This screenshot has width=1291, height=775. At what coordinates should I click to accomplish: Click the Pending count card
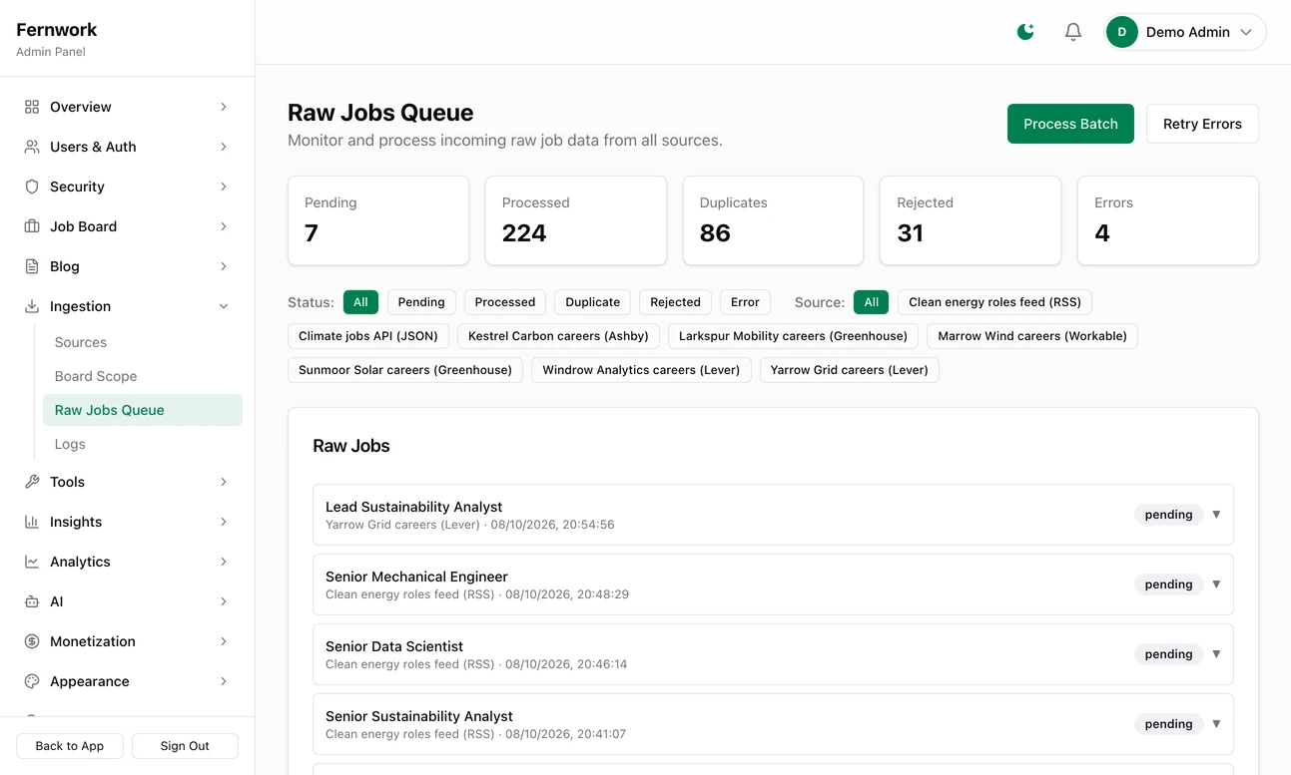pyautogui.click(x=378, y=220)
